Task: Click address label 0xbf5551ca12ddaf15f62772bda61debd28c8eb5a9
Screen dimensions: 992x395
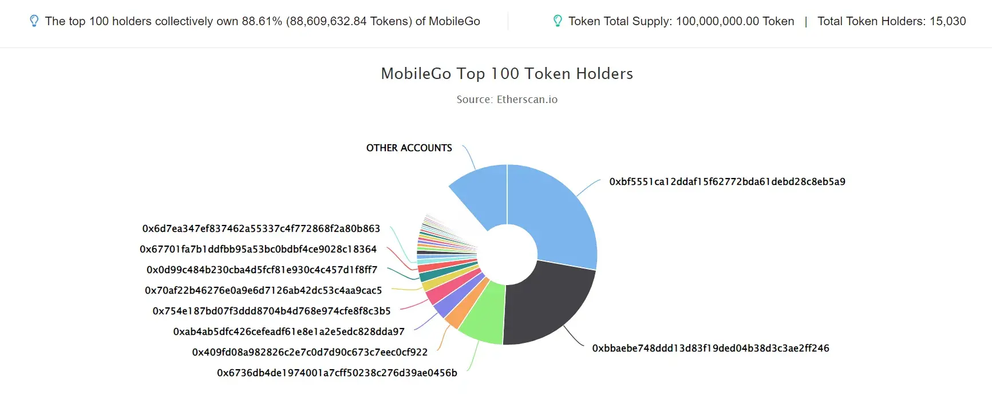Action: click(727, 181)
